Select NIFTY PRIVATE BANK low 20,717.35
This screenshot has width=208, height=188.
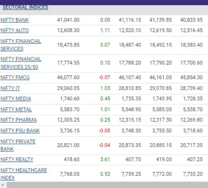coord(192,145)
